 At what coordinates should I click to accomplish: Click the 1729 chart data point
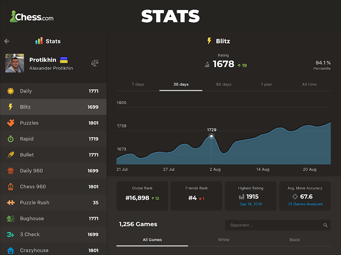[212, 136]
